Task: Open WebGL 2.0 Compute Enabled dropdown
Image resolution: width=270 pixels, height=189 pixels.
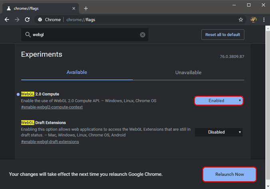Action: click(219, 100)
